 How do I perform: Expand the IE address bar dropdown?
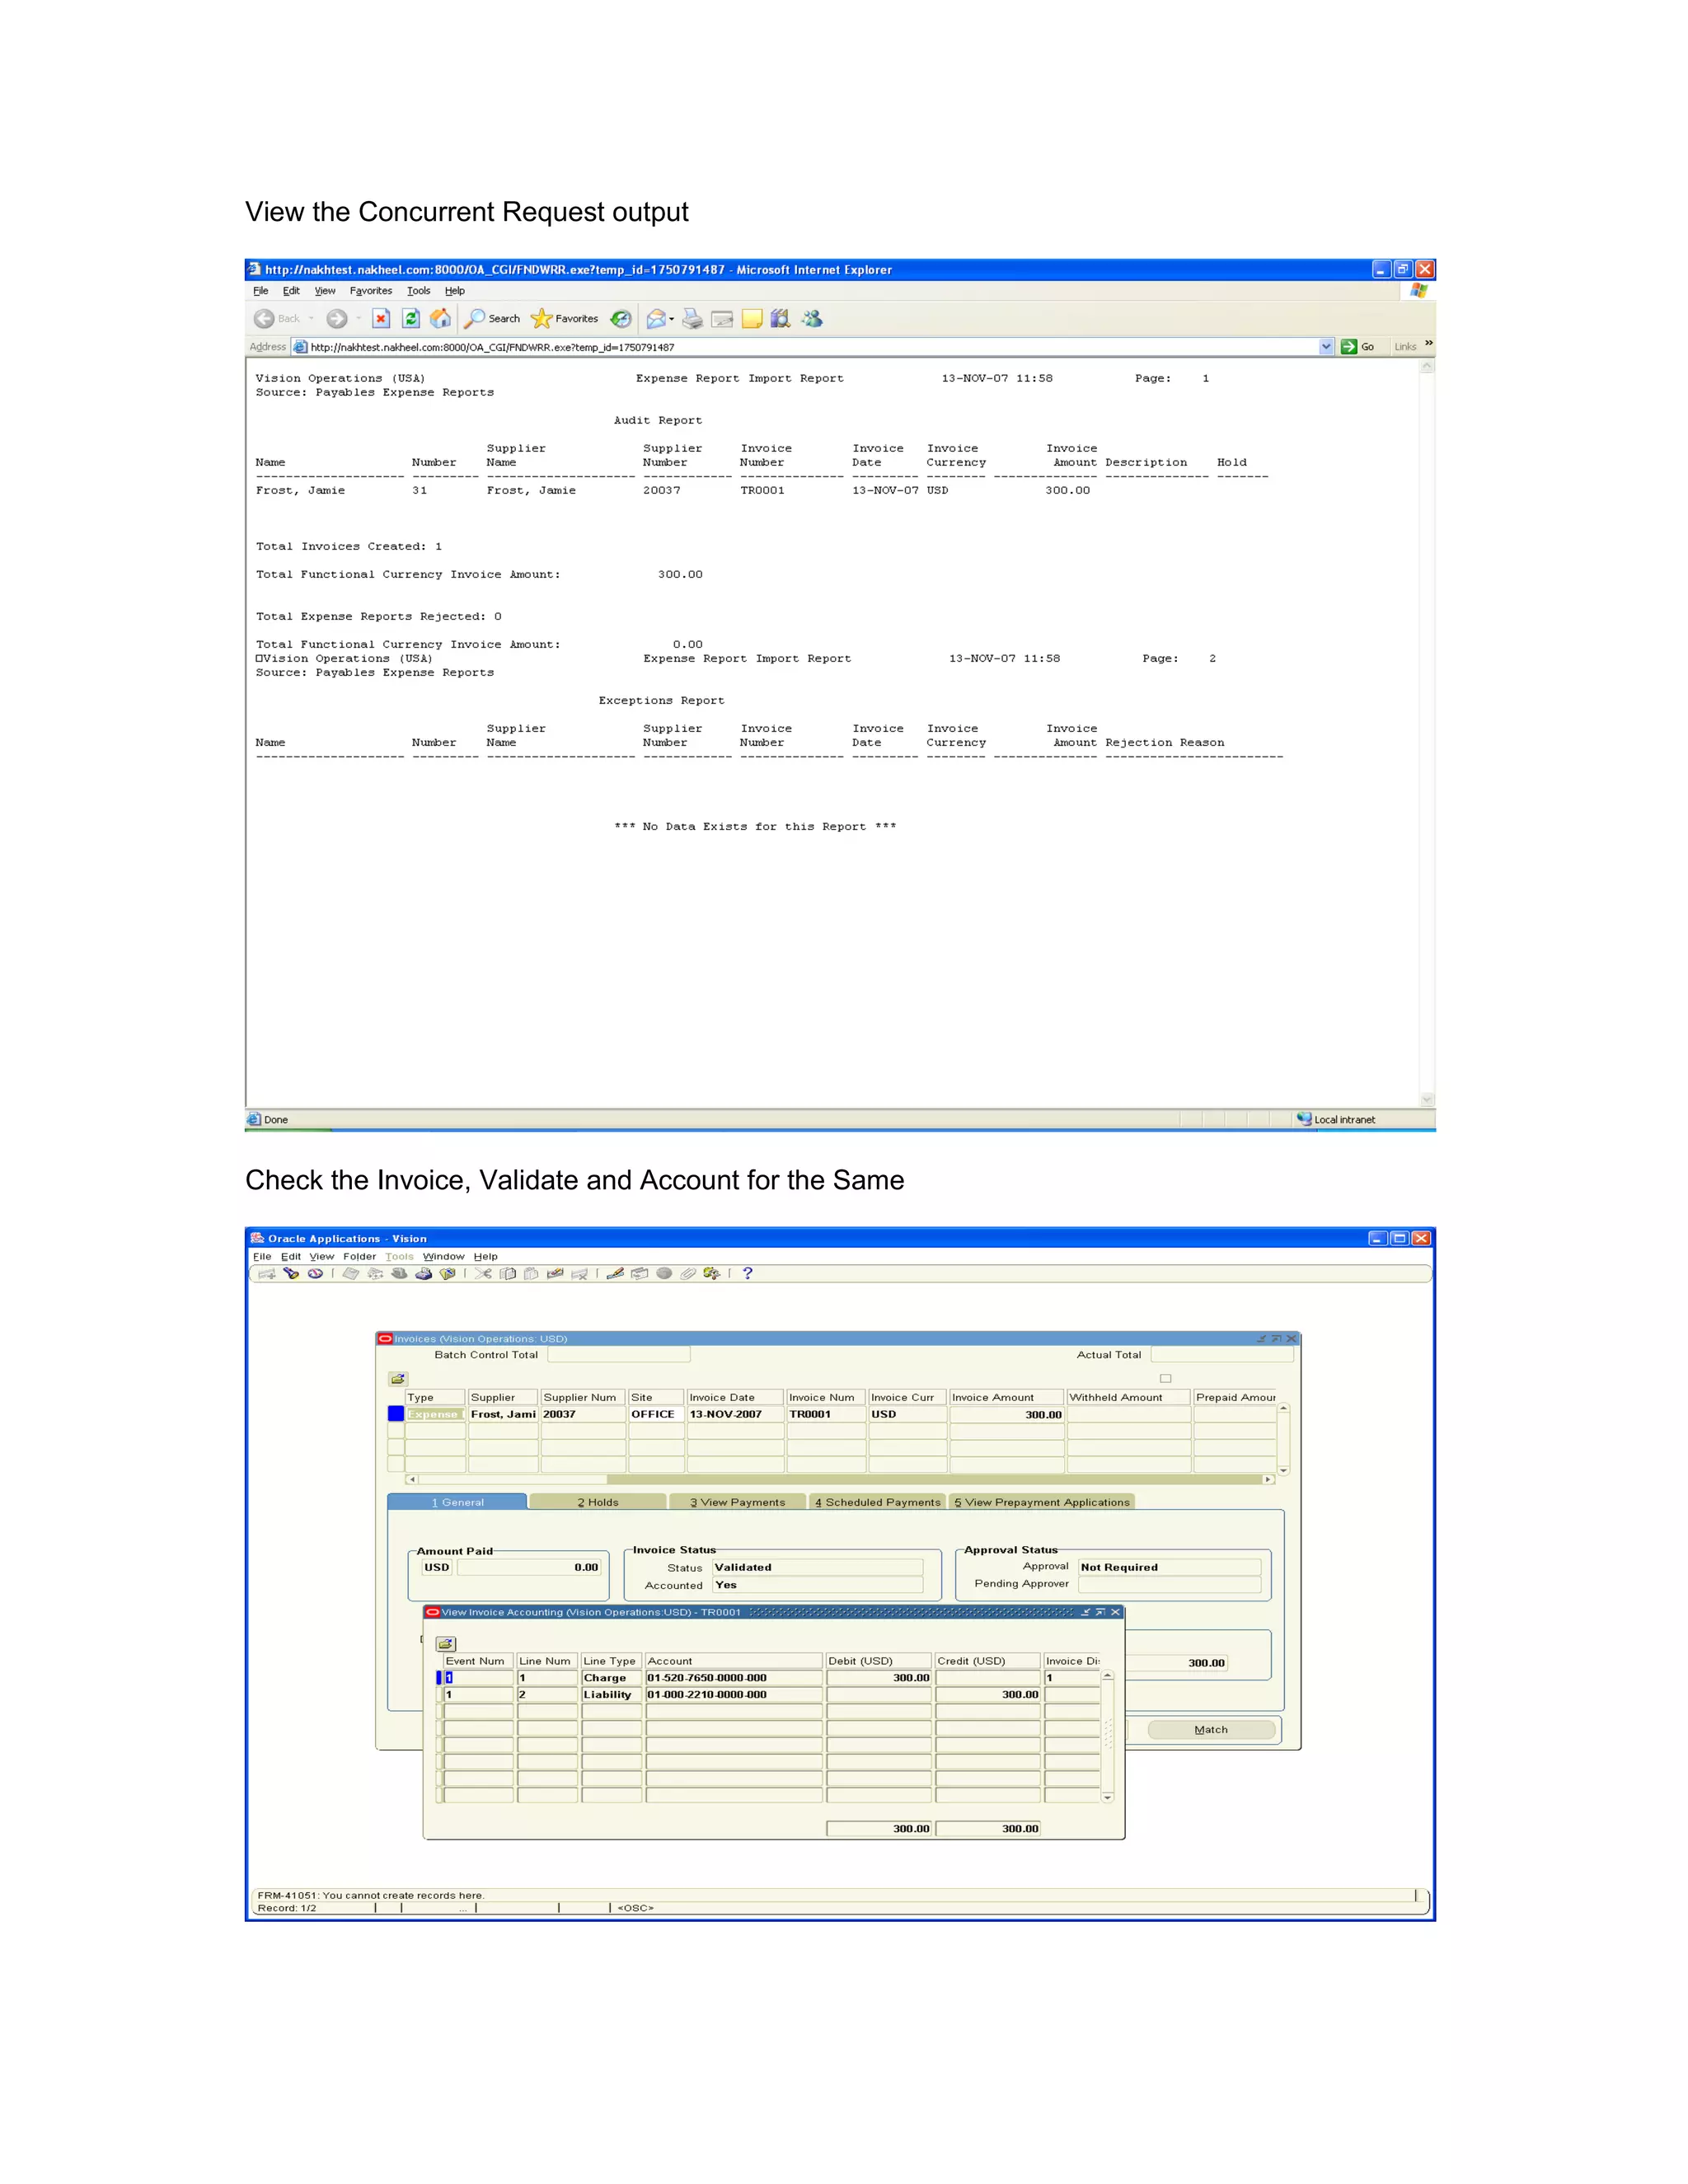click(x=1326, y=347)
